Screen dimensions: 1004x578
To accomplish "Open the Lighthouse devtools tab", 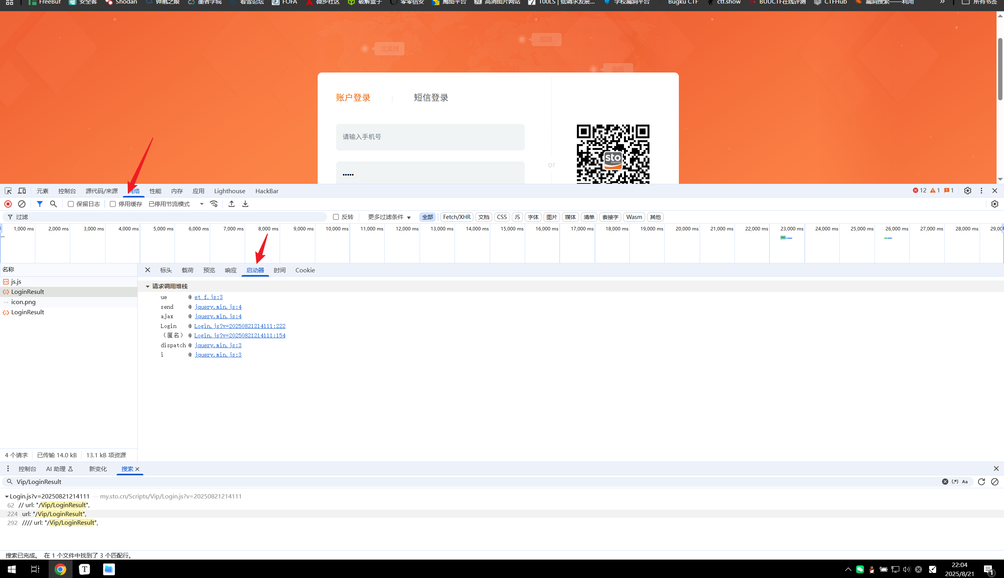I will coord(229,191).
